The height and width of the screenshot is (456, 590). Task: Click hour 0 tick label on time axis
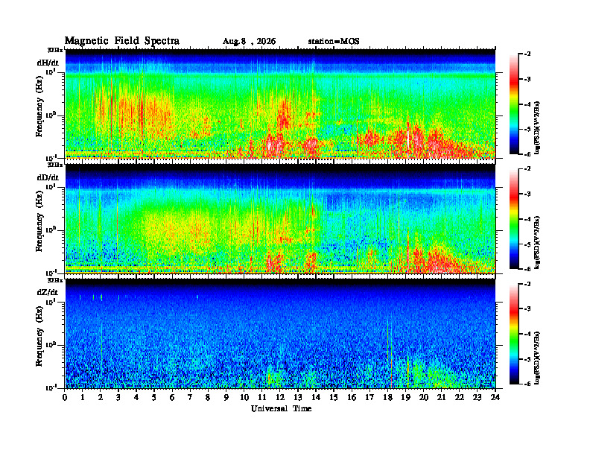[x=65, y=398]
